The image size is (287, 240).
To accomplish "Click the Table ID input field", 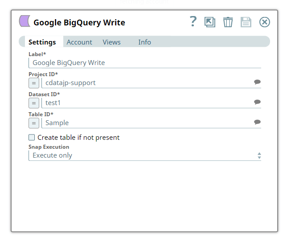I will pos(147,123).
